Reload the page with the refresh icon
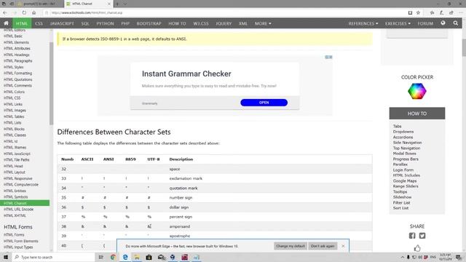 tap(24, 13)
